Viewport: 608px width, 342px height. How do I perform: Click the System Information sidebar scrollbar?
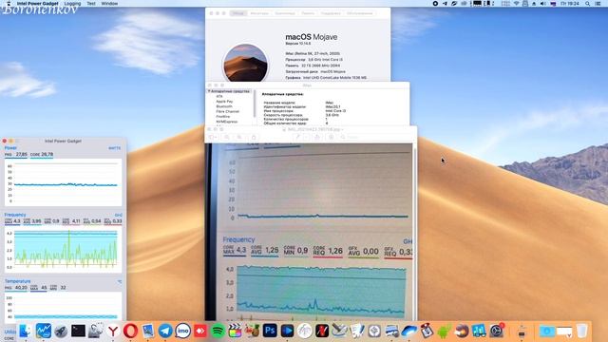coord(255,103)
